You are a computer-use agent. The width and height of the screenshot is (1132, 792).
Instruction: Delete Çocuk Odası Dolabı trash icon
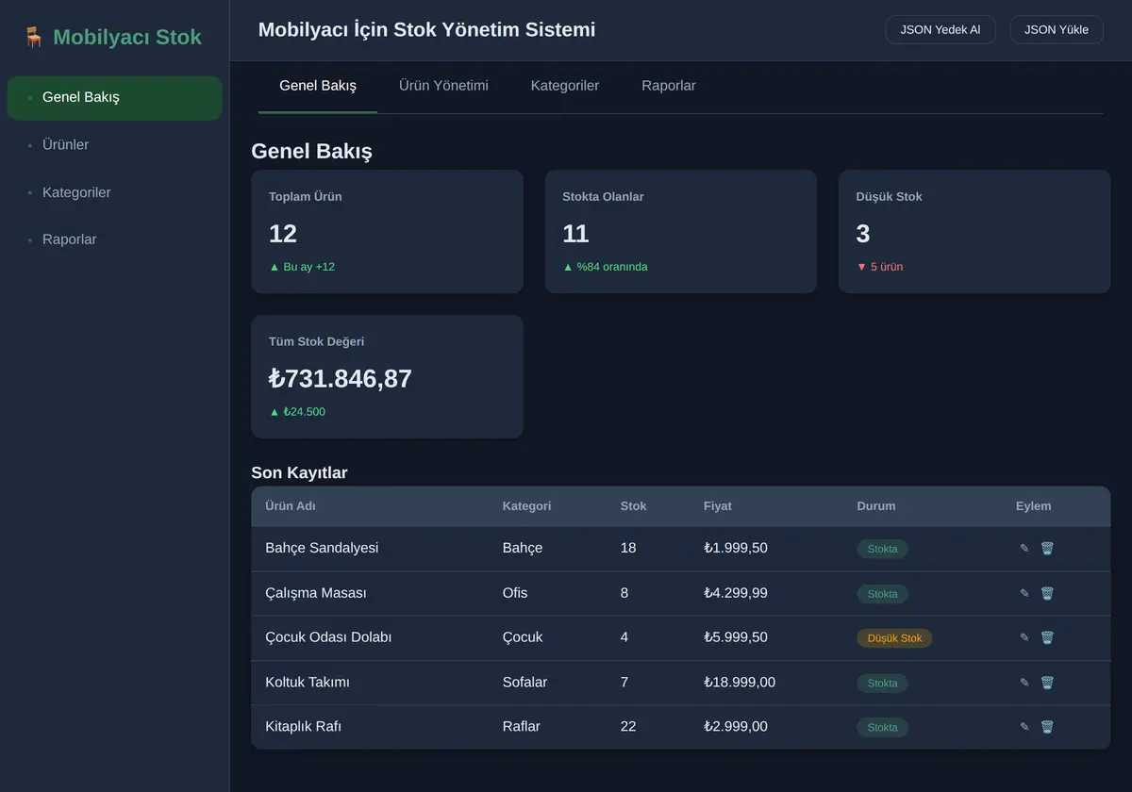pyautogui.click(x=1047, y=638)
